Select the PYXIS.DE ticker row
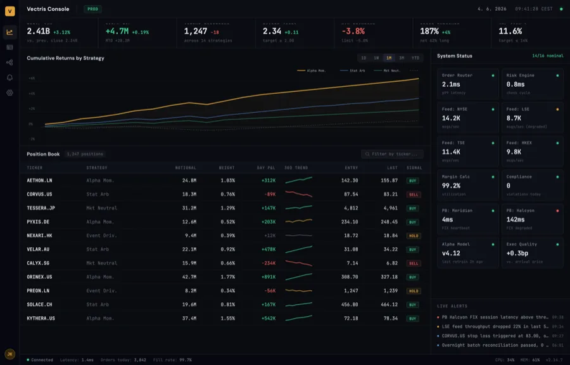This screenshot has width=570, height=365. [225, 222]
